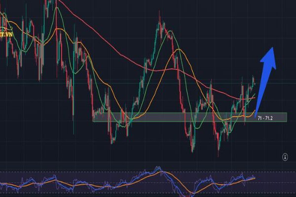Click the yellow .VN watermark logo
The image size is (296, 197).
click(x=6, y=35)
